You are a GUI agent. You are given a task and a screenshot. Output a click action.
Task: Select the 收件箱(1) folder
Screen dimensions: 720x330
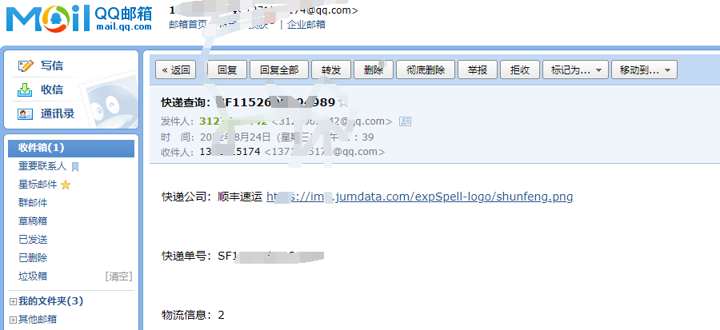pyautogui.click(x=71, y=148)
